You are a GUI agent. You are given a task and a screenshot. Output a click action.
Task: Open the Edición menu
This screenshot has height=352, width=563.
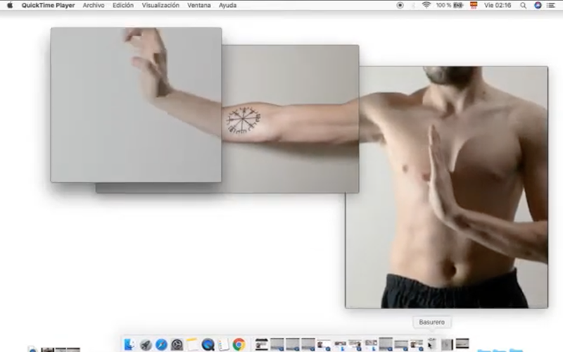click(x=122, y=5)
